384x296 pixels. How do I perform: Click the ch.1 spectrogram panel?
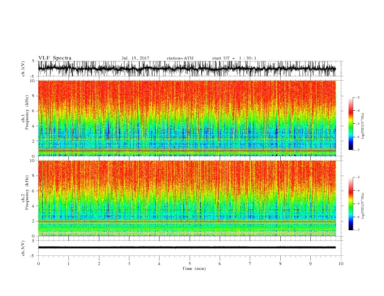[187, 118]
